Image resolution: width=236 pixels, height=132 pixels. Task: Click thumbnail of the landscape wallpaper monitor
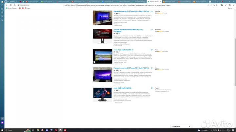tap(102, 56)
